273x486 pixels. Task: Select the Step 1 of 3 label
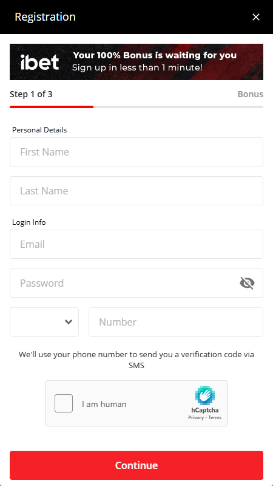31,94
